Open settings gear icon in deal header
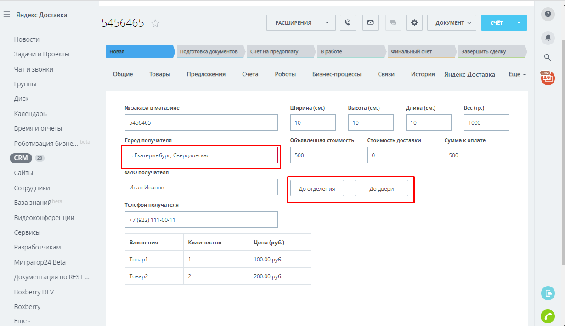The height and width of the screenshot is (326, 565). tap(414, 22)
